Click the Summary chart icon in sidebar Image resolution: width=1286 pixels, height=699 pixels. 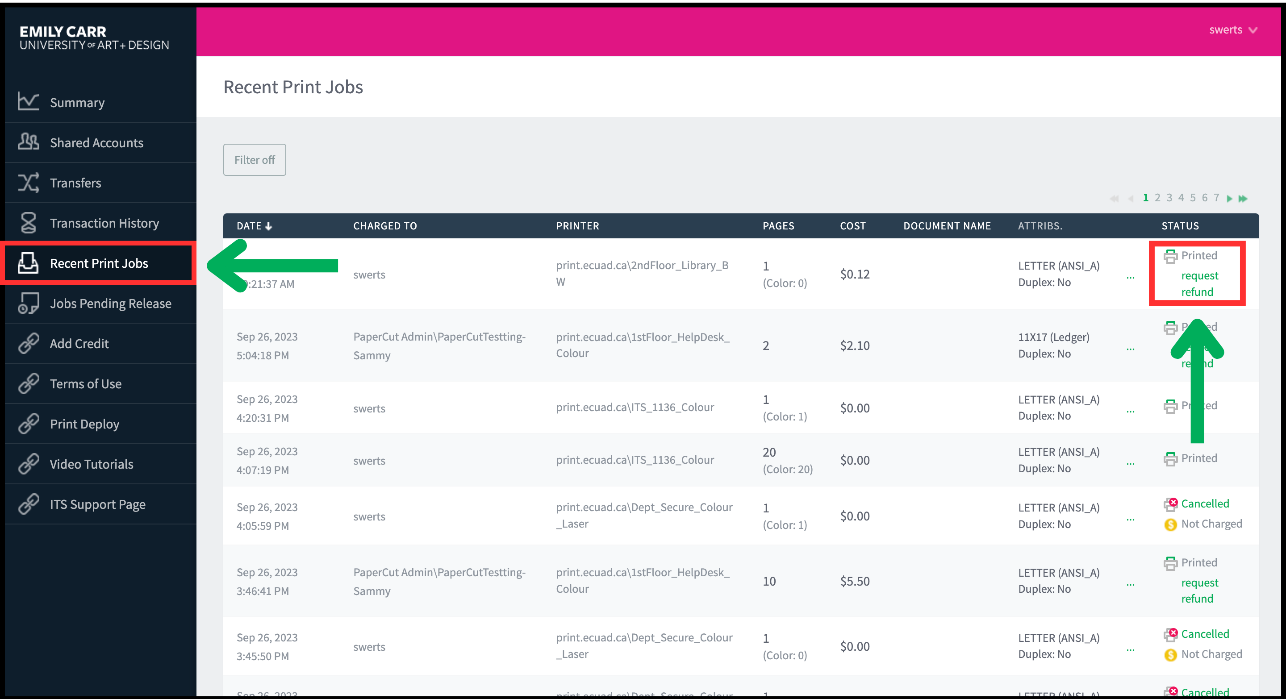point(28,102)
